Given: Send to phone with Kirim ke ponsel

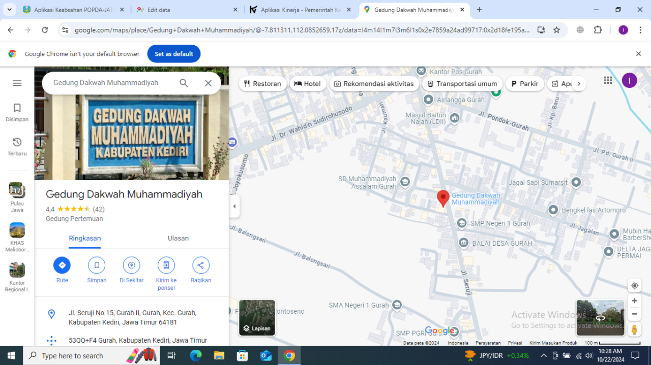Looking at the screenshot, I should (166, 274).
